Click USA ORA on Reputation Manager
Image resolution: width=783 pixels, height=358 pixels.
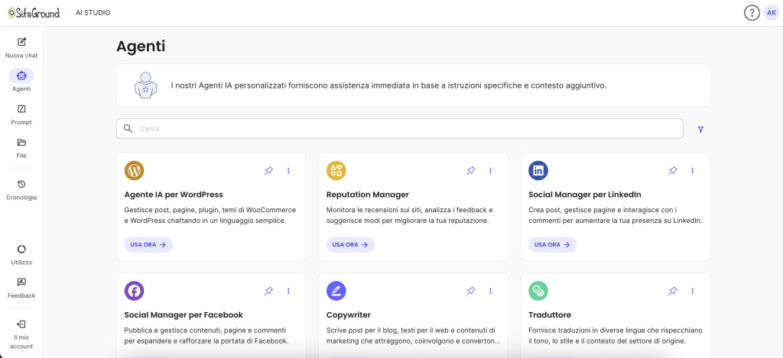[x=350, y=245]
